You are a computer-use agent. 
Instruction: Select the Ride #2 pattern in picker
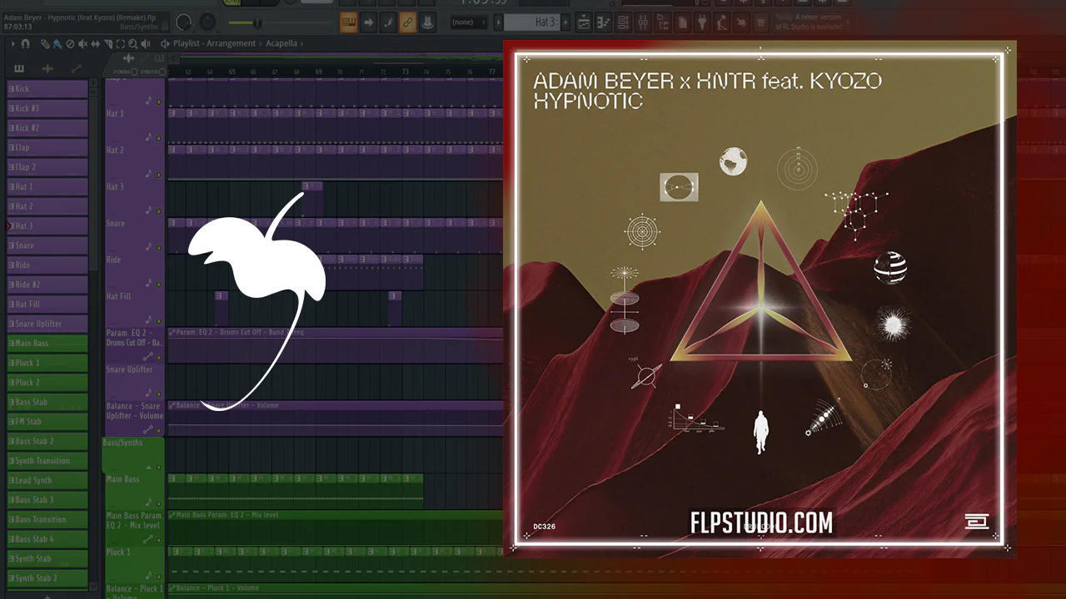click(47, 285)
